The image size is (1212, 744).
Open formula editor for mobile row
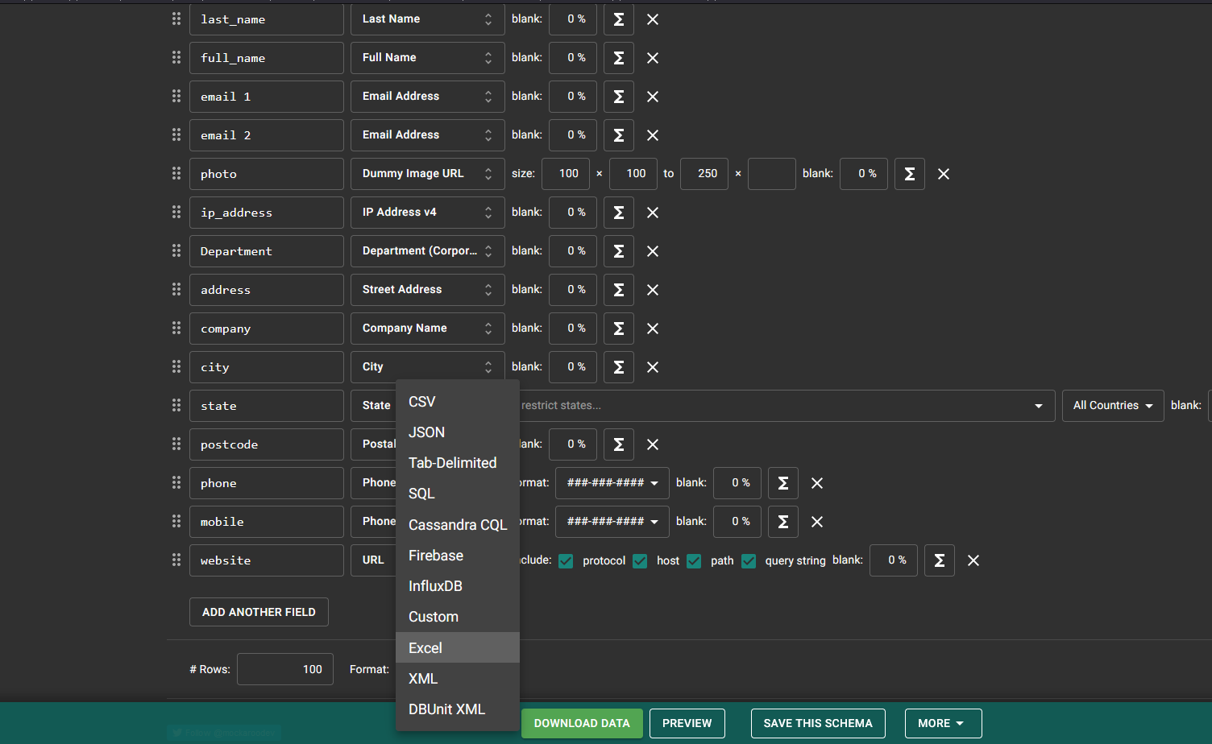coord(783,522)
